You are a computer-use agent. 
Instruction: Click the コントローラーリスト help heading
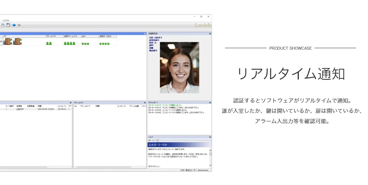(x=158, y=145)
